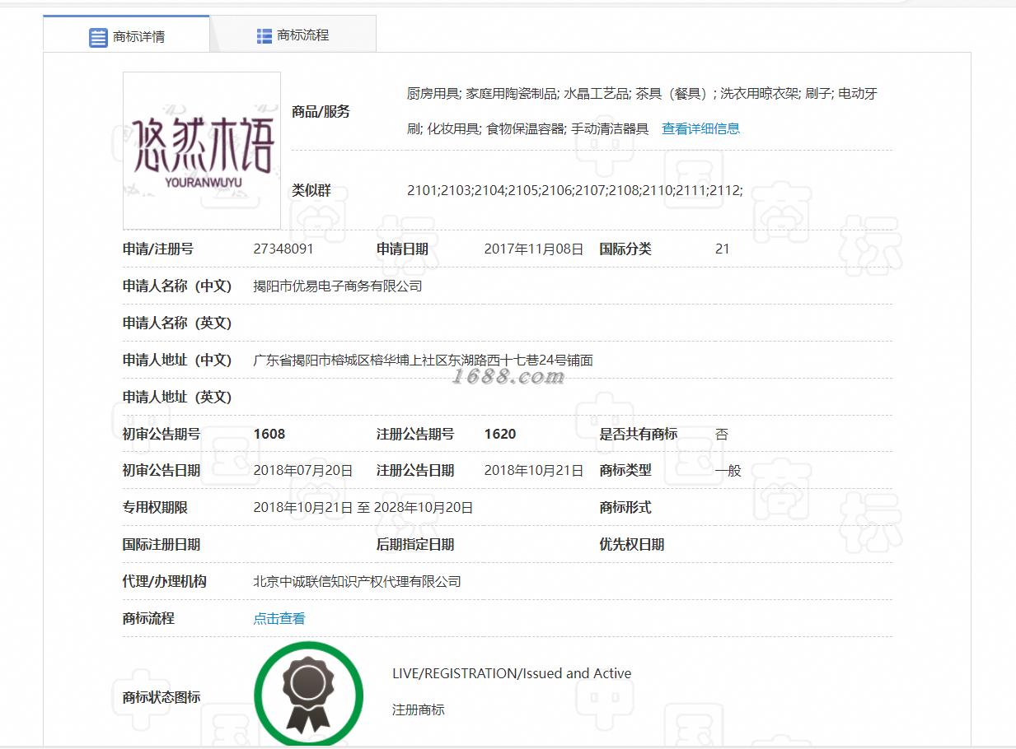Screen dimensions: 1016x749
Task: Click the 优先权日期 field label
Action: pyautogui.click(x=632, y=544)
